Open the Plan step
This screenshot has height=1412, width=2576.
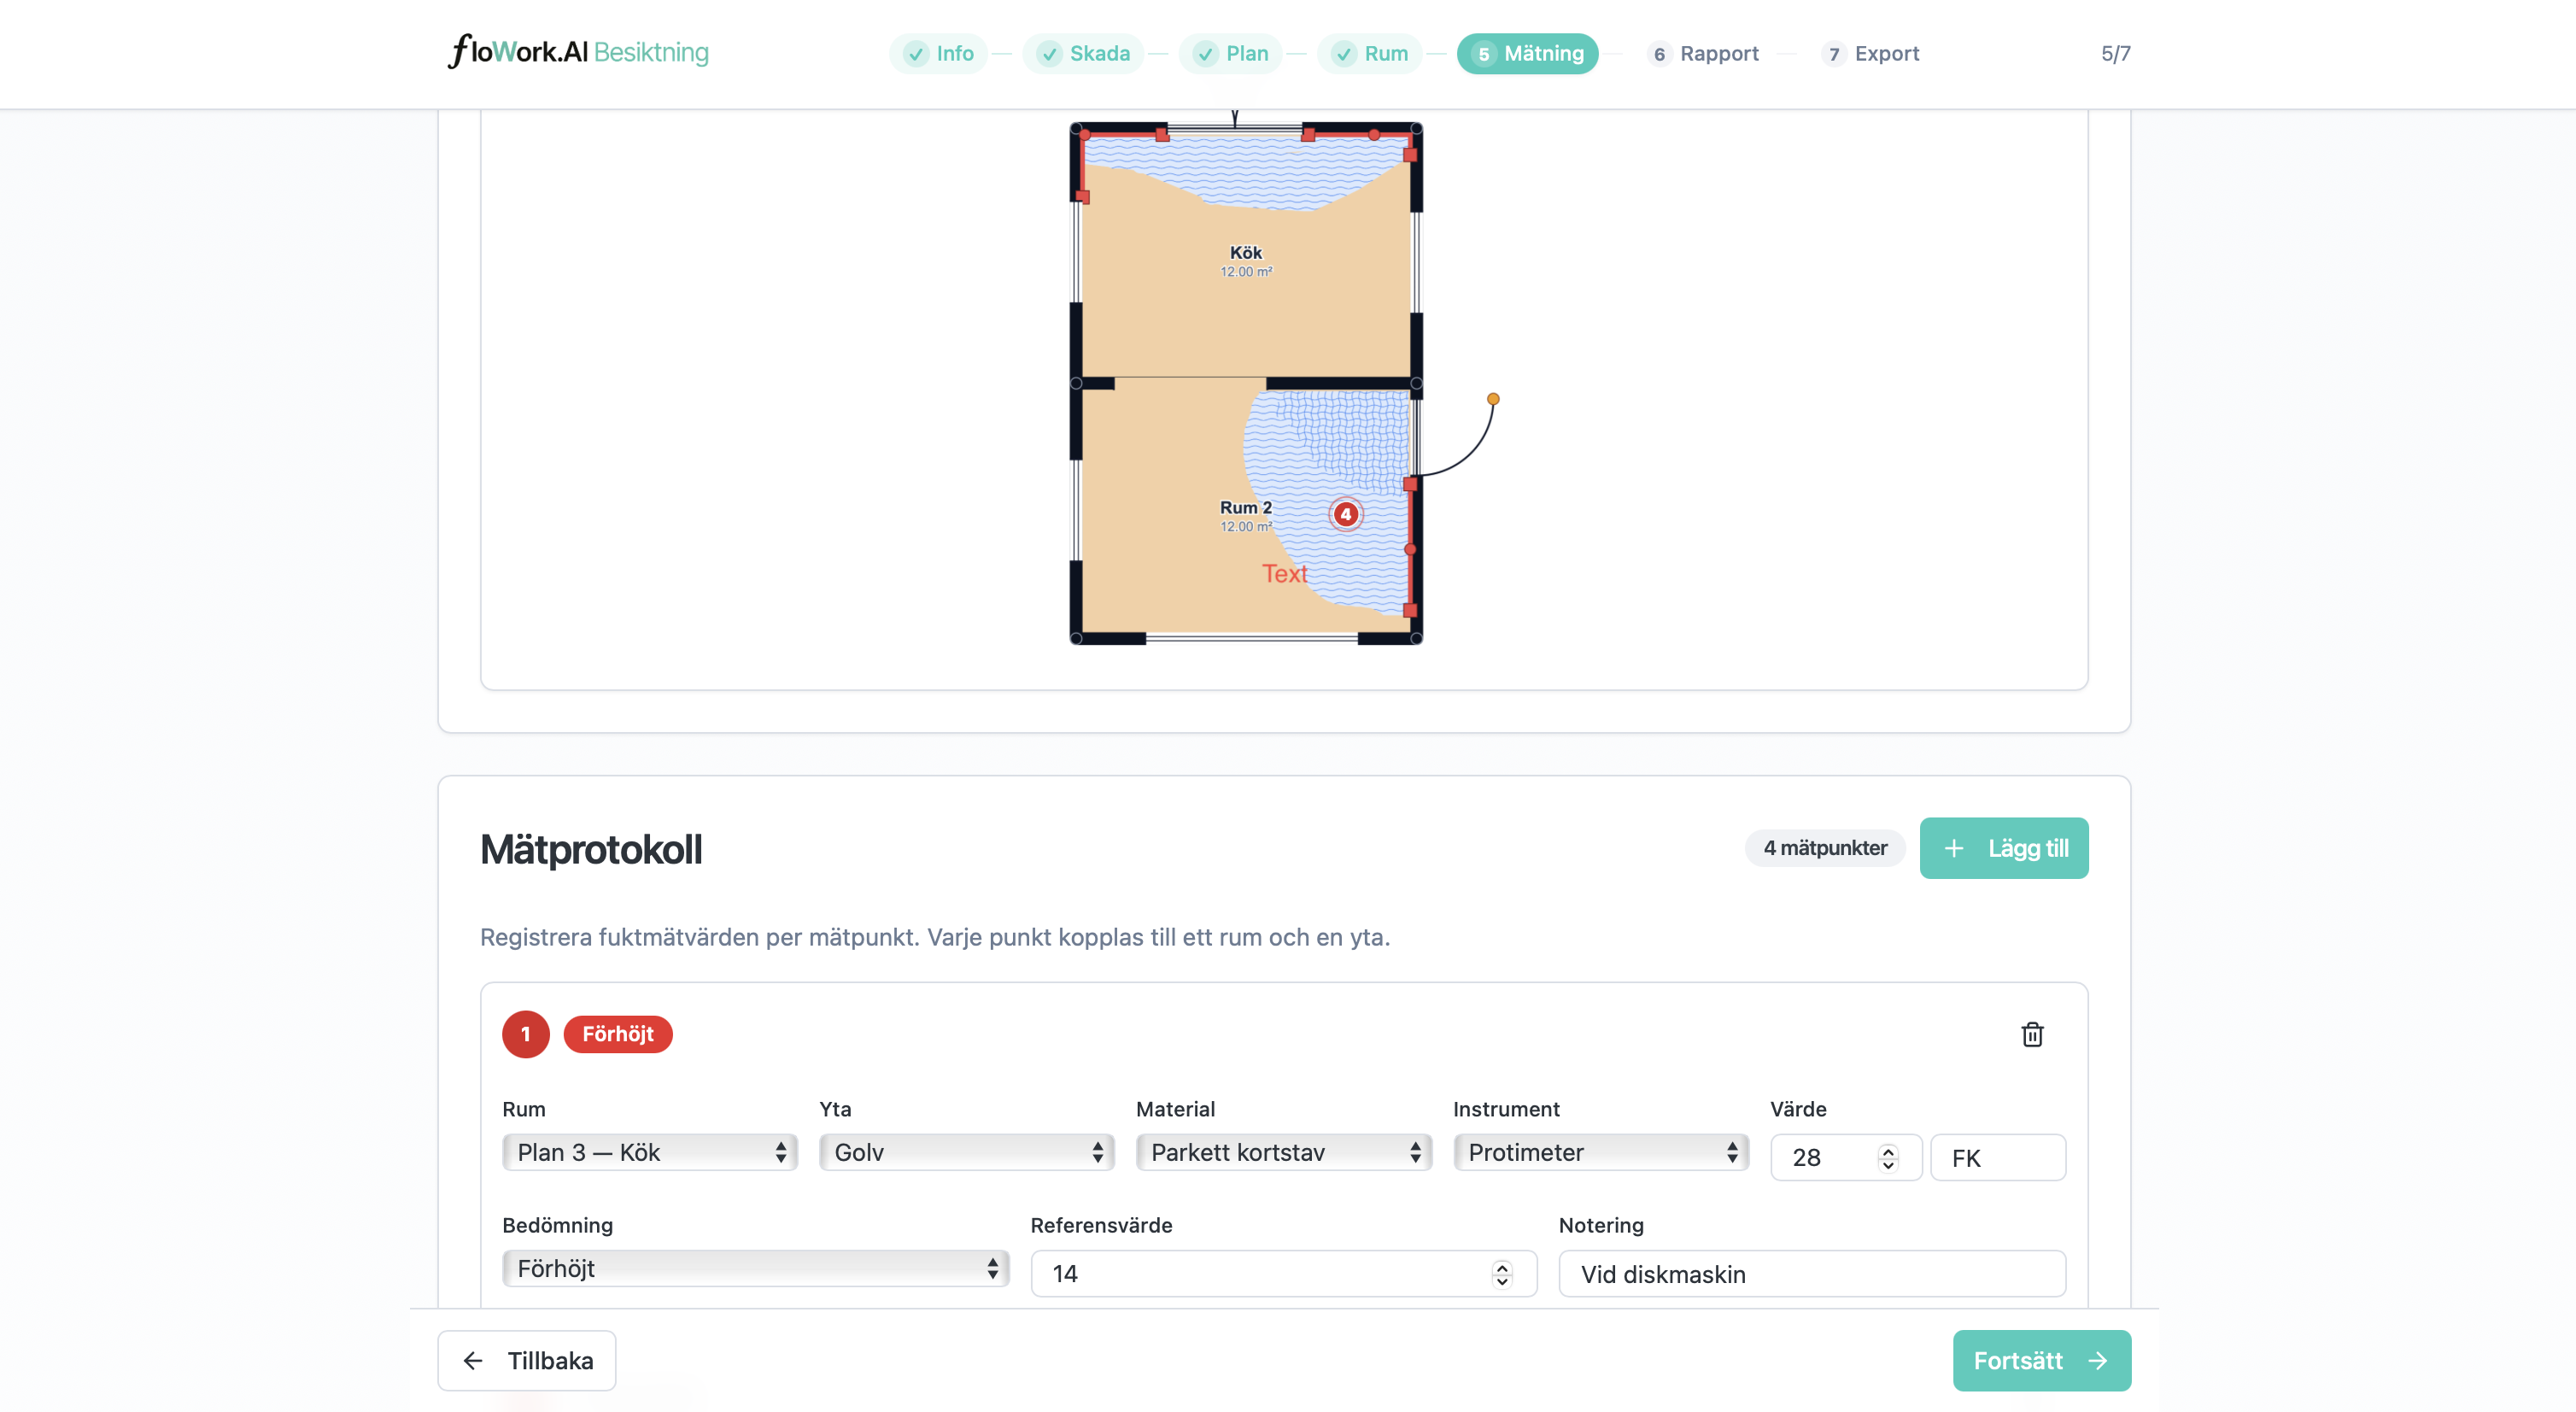click(1231, 53)
